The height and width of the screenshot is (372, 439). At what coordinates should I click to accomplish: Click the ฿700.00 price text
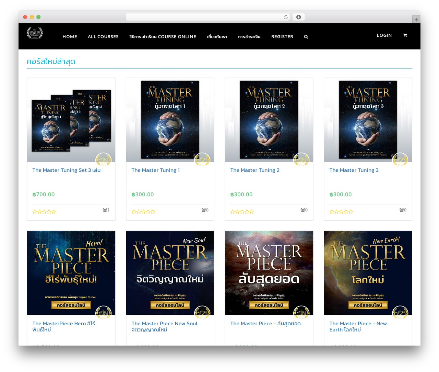coord(44,195)
